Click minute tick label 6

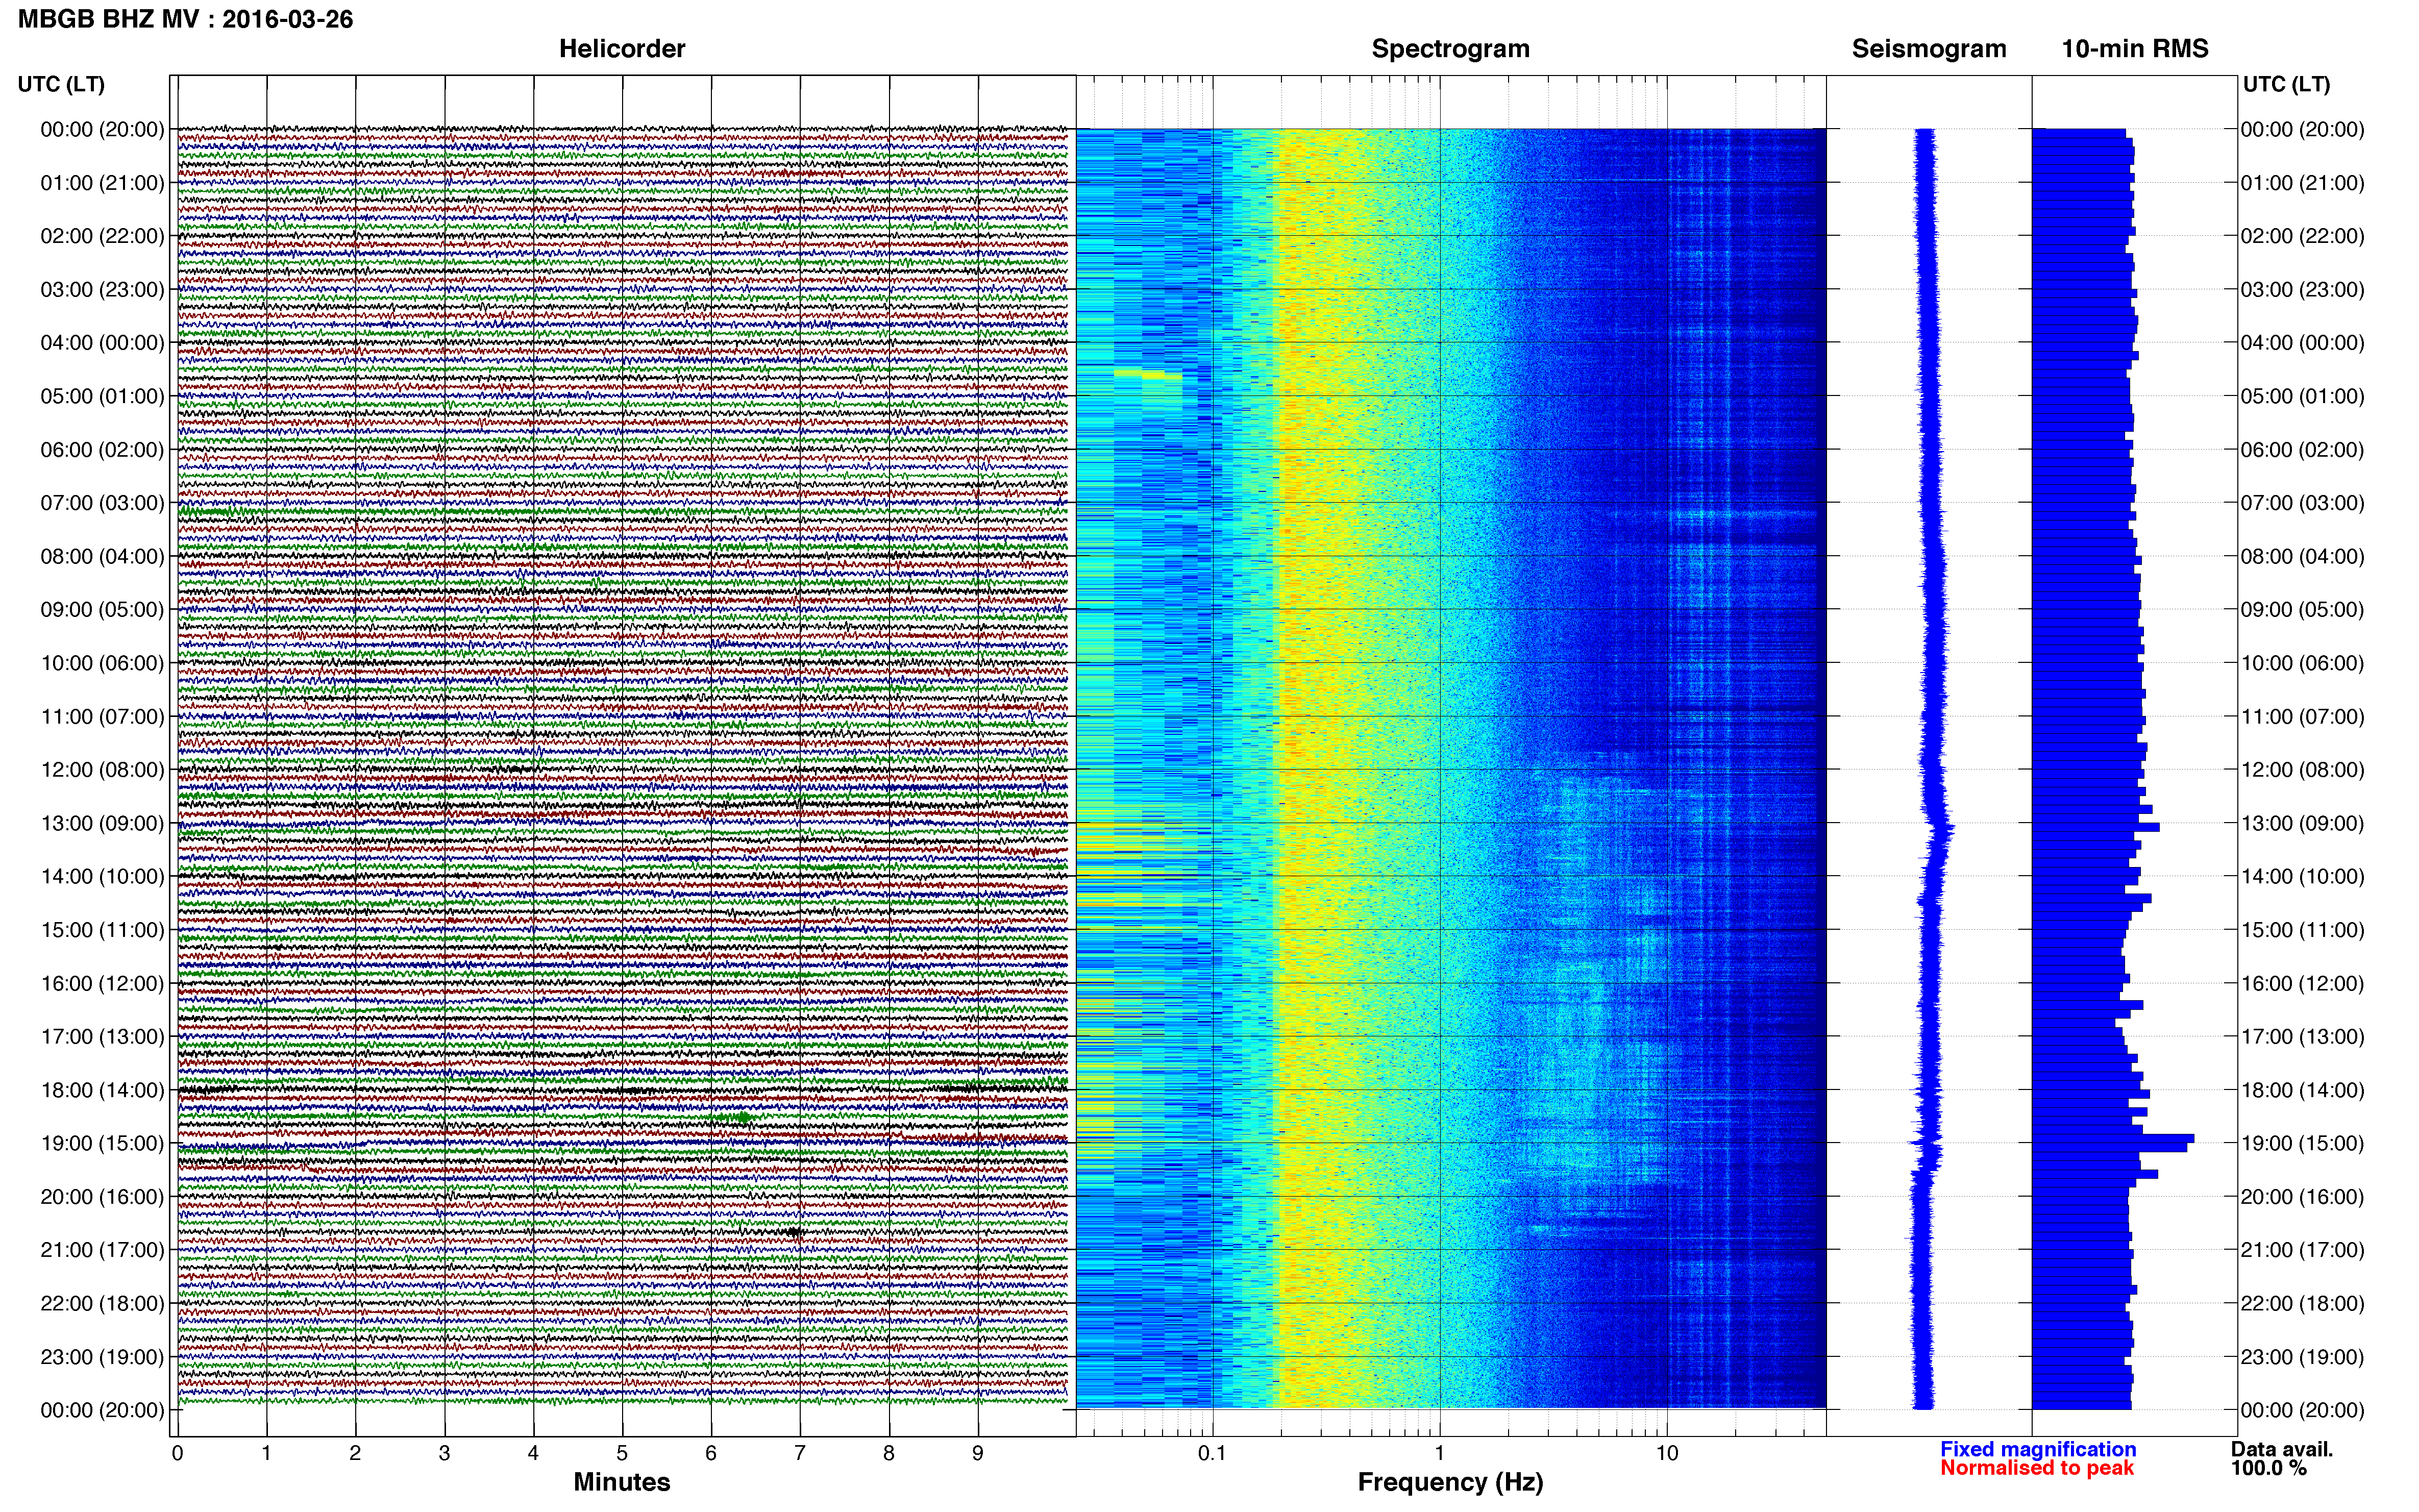coord(711,1453)
